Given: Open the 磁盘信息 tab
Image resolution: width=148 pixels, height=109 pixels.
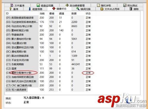Looking at the screenshot, I should pos(35,9).
